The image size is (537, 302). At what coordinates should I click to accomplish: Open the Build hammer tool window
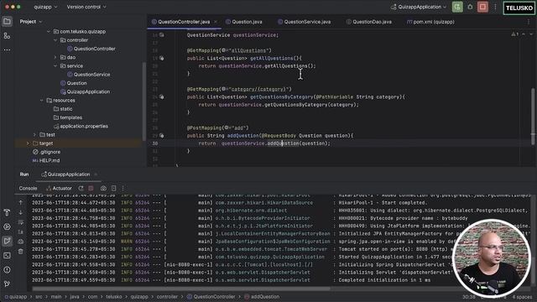coord(7,212)
